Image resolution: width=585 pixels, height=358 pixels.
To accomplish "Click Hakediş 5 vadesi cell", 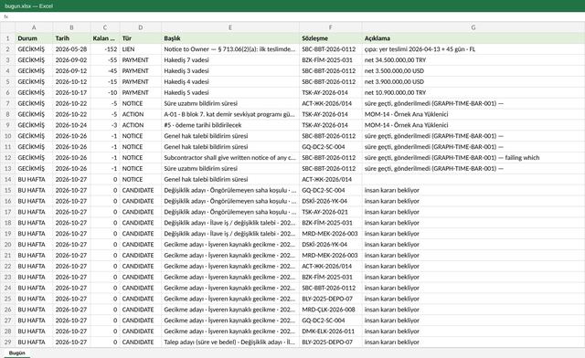I will 230,92.
